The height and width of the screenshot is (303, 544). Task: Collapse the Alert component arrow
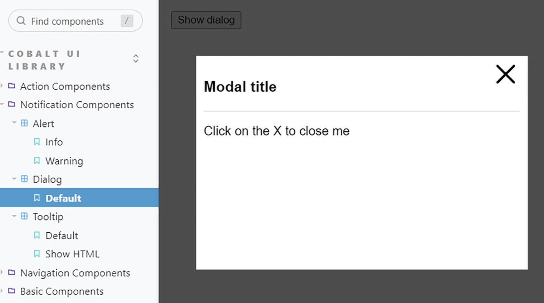pos(14,123)
